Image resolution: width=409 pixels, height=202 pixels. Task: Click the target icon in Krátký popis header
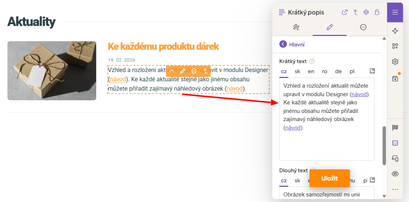tap(366, 12)
